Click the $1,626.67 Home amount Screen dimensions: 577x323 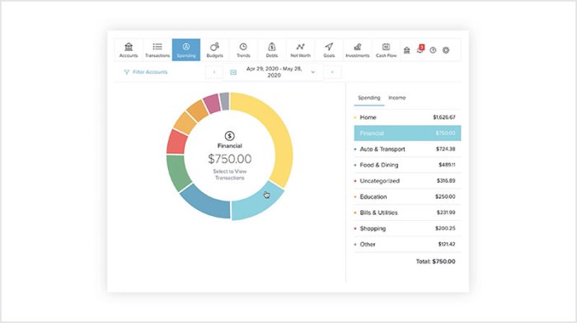coord(444,117)
